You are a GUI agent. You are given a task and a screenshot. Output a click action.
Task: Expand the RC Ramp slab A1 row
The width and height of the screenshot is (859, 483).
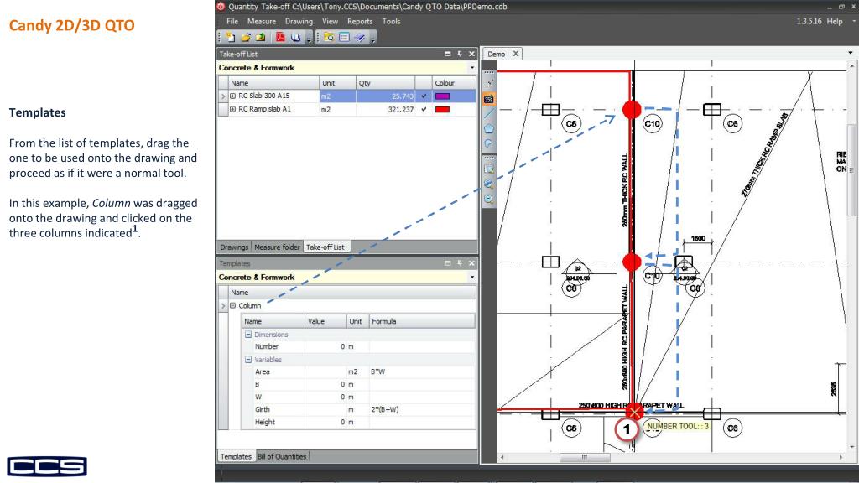coord(233,109)
